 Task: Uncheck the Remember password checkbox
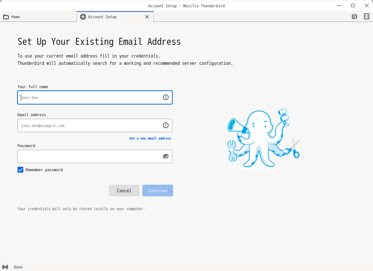[20, 170]
